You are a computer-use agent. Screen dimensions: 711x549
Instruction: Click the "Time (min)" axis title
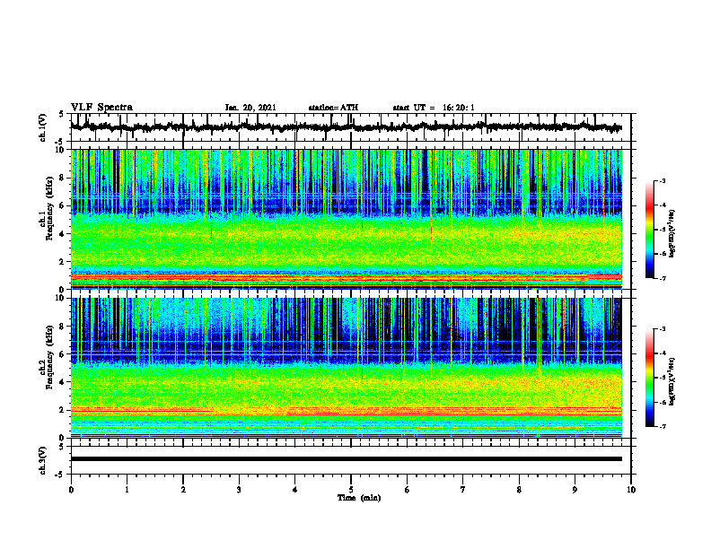[x=359, y=498]
